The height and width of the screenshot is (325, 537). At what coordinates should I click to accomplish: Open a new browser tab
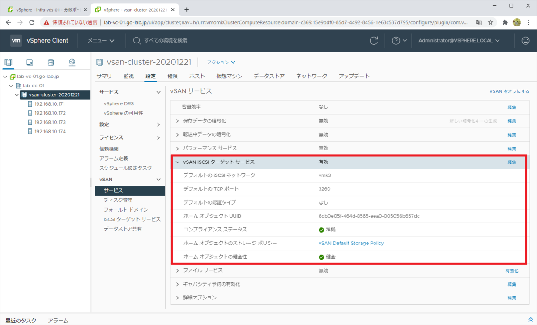point(187,9)
